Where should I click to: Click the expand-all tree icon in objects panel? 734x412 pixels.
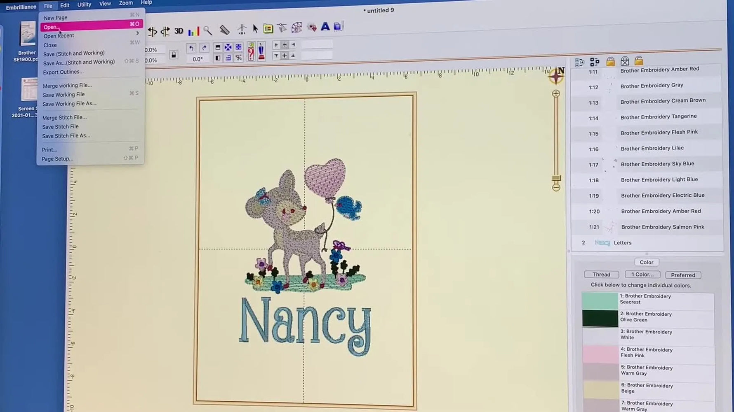tap(579, 62)
